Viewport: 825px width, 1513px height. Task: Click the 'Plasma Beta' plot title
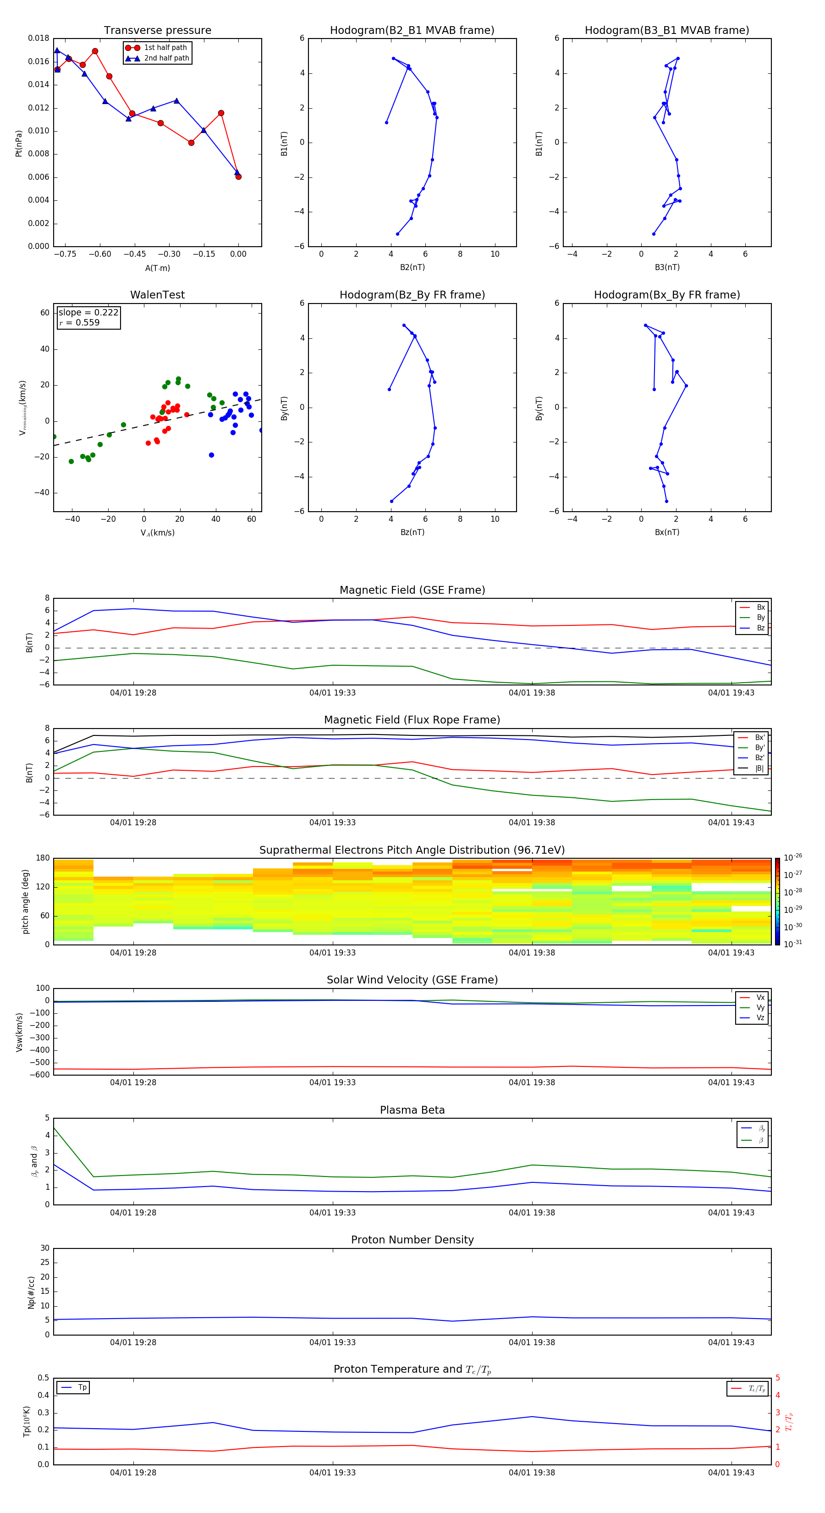click(412, 1110)
